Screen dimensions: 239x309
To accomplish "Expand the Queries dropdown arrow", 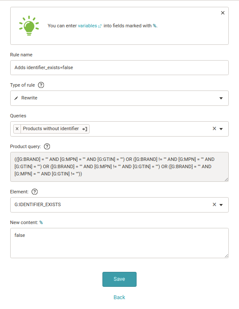I will pyautogui.click(x=221, y=129).
